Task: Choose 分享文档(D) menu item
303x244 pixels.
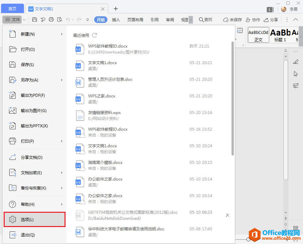Action: [x=35, y=158]
